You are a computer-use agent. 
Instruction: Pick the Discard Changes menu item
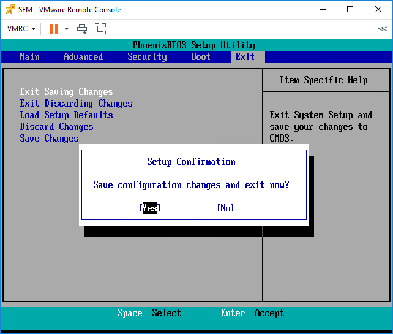click(x=57, y=127)
